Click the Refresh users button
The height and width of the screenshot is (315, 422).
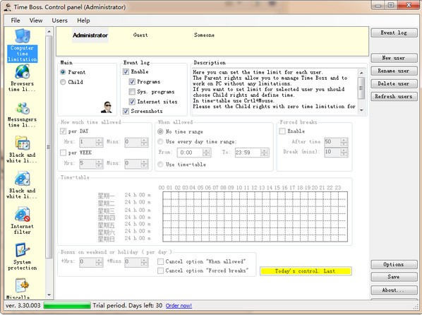394,97
